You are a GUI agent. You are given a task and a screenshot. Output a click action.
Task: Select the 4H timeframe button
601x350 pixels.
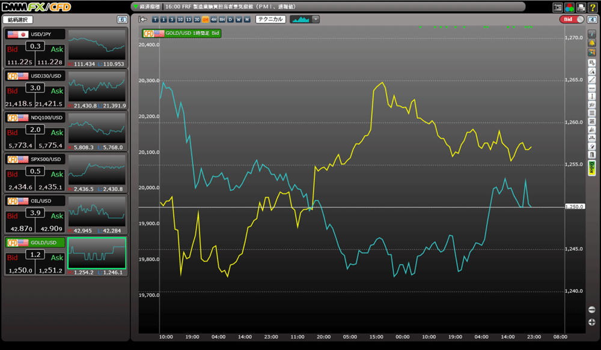[x=214, y=19]
